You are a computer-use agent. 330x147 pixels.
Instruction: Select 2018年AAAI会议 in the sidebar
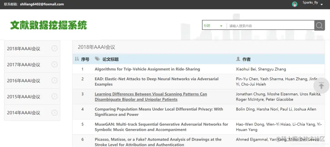click(x=32, y=48)
